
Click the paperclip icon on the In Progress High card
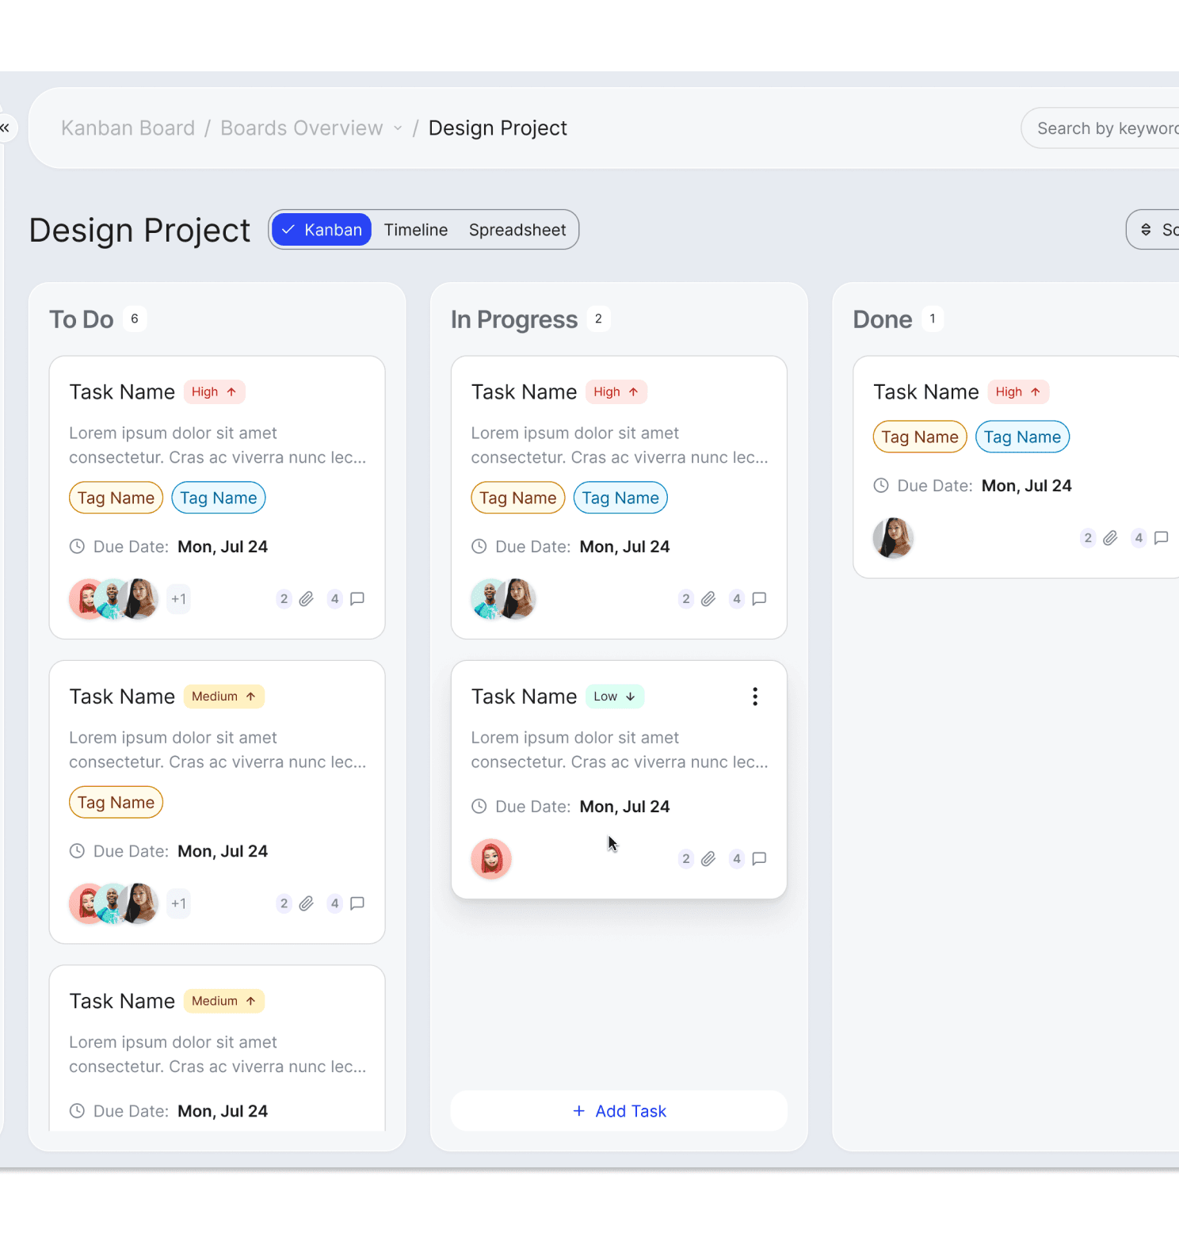pyautogui.click(x=708, y=598)
